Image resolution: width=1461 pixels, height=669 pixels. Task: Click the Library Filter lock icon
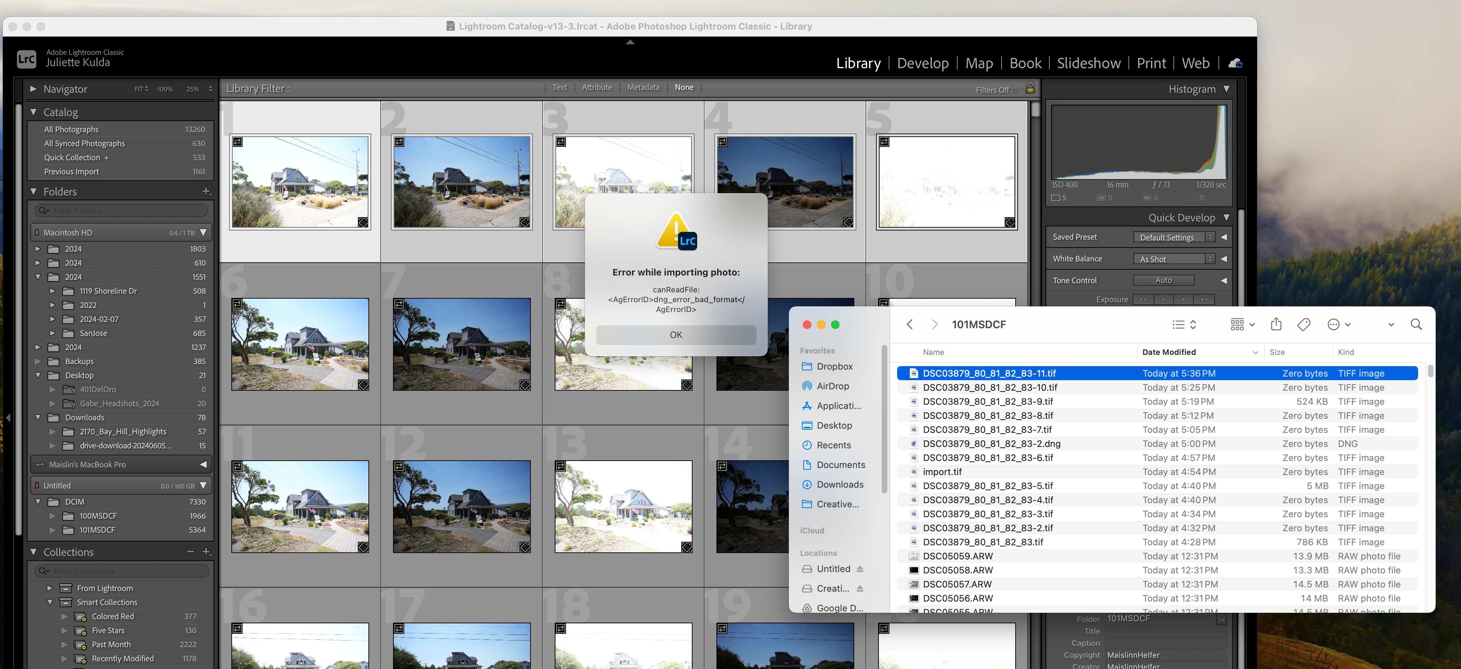[x=1030, y=89]
